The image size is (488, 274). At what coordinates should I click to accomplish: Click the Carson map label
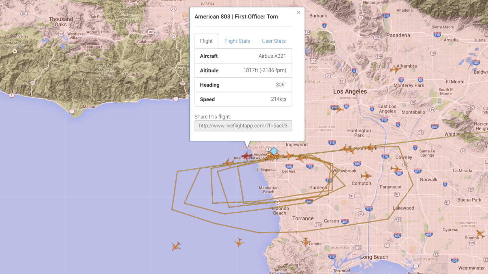coord(331,221)
